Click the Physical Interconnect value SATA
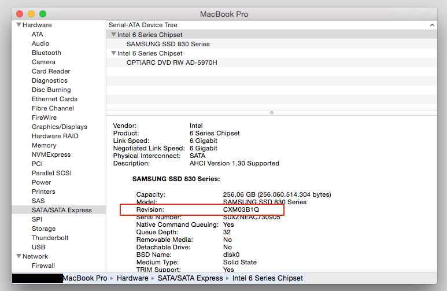447x291 pixels. [197, 156]
